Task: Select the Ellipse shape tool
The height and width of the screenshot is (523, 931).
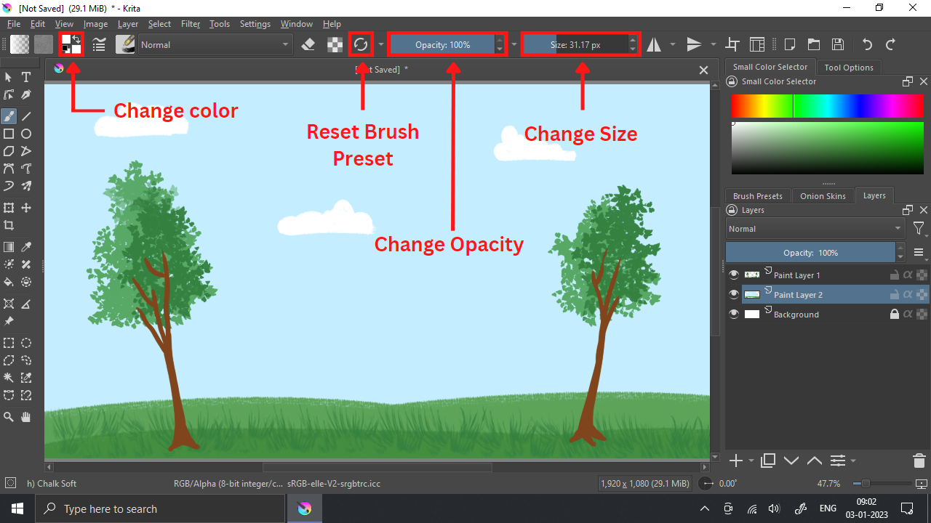Action: click(x=26, y=134)
